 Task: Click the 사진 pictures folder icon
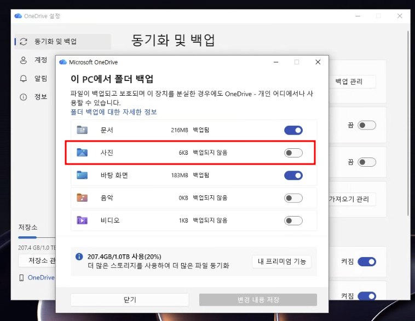[82, 153]
